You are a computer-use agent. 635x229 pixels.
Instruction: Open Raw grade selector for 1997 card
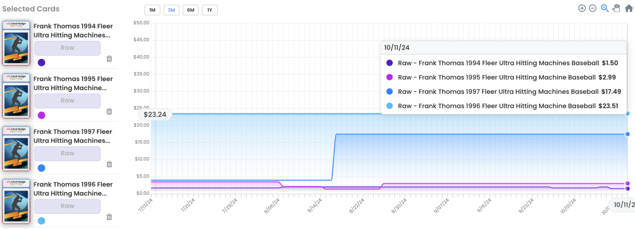67,153
